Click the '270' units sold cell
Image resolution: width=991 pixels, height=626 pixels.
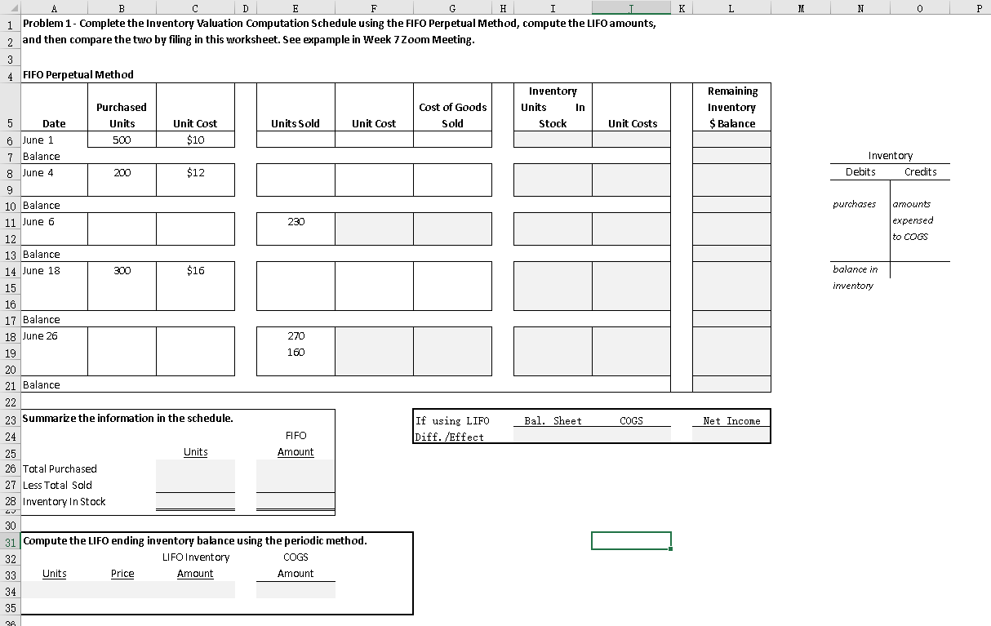pos(296,335)
